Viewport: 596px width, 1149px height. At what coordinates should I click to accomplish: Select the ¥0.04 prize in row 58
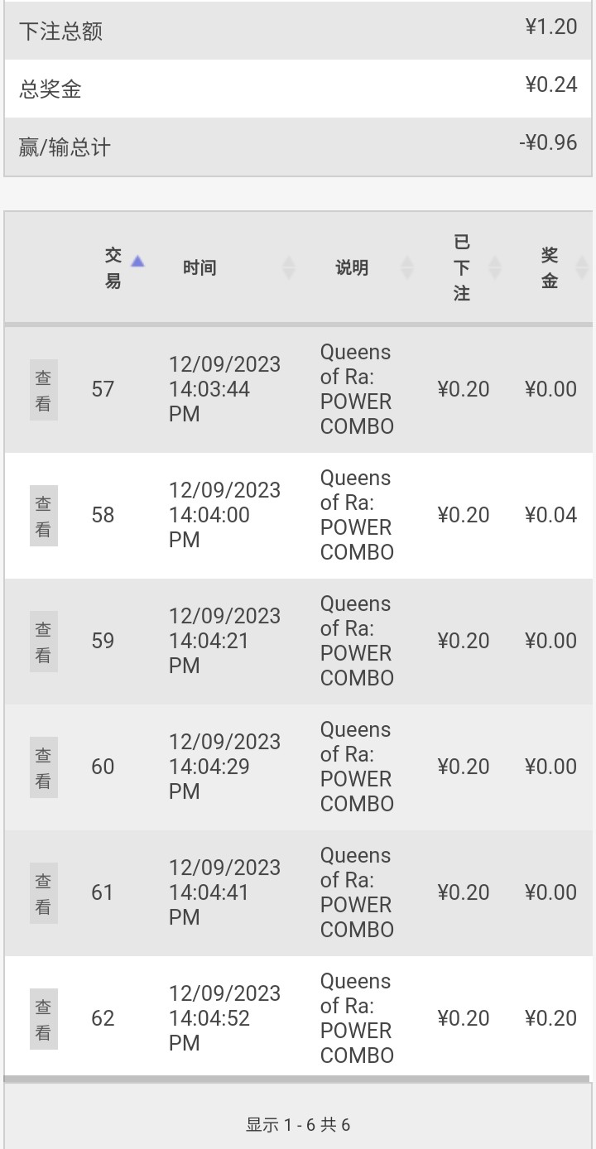pyautogui.click(x=550, y=515)
